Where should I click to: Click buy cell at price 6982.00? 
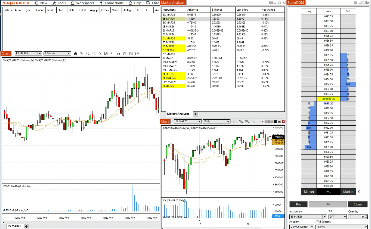tap(309, 128)
